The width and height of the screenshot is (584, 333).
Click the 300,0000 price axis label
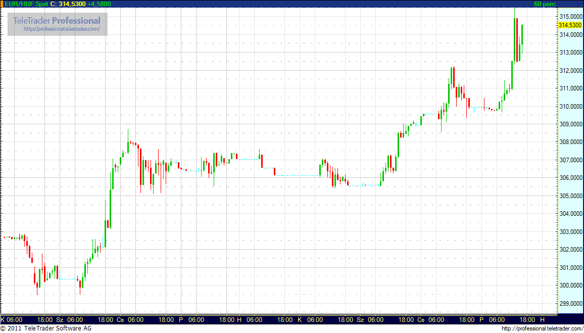[570, 286]
